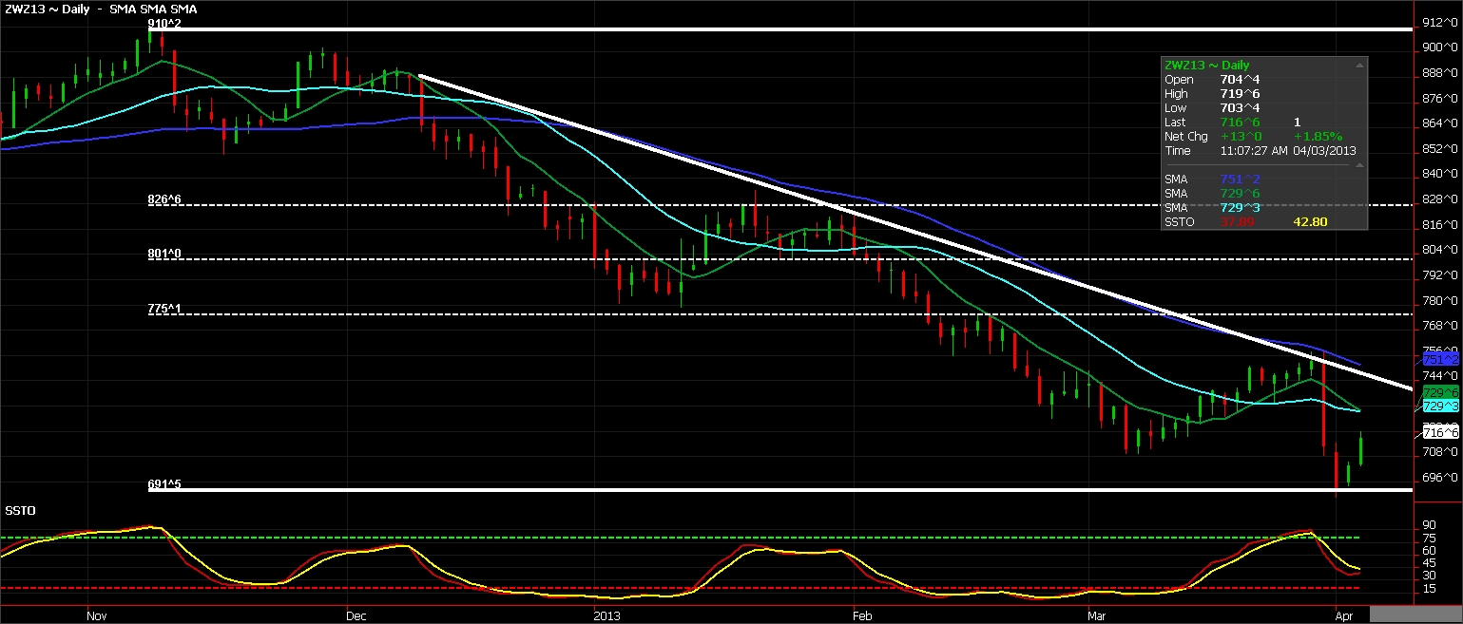Click the 888^0 price axis label
Image resolution: width=1463 pixels, height=624 pixels.
tap(1441, 72)
